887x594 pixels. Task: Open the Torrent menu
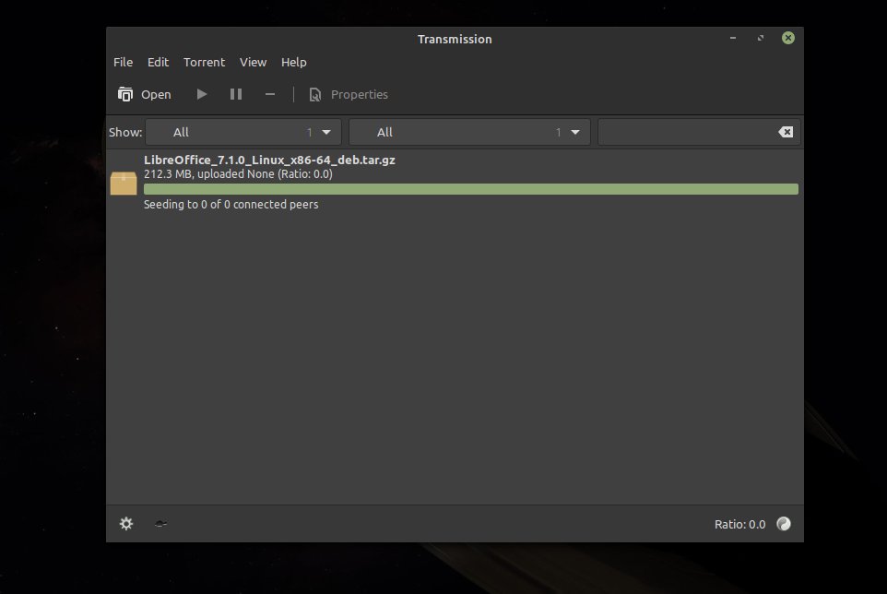point(204,62)
